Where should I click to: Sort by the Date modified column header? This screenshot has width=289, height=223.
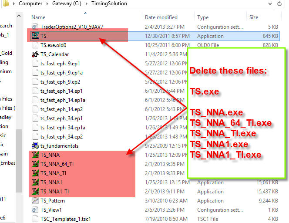[x=162, y=17]
